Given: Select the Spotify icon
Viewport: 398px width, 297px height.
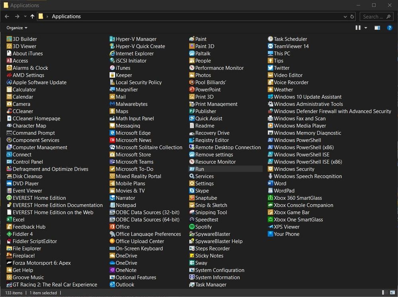Looking at the screenshot, I should point(192,227).
